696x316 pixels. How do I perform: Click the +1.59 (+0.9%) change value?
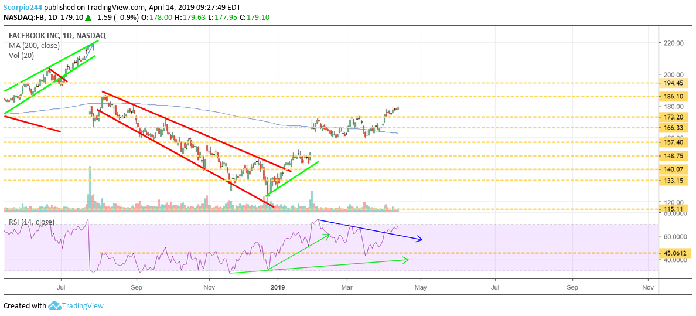[x=117, y=18]
